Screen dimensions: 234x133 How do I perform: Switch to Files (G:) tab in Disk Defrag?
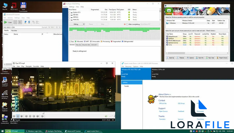point(78,45)
